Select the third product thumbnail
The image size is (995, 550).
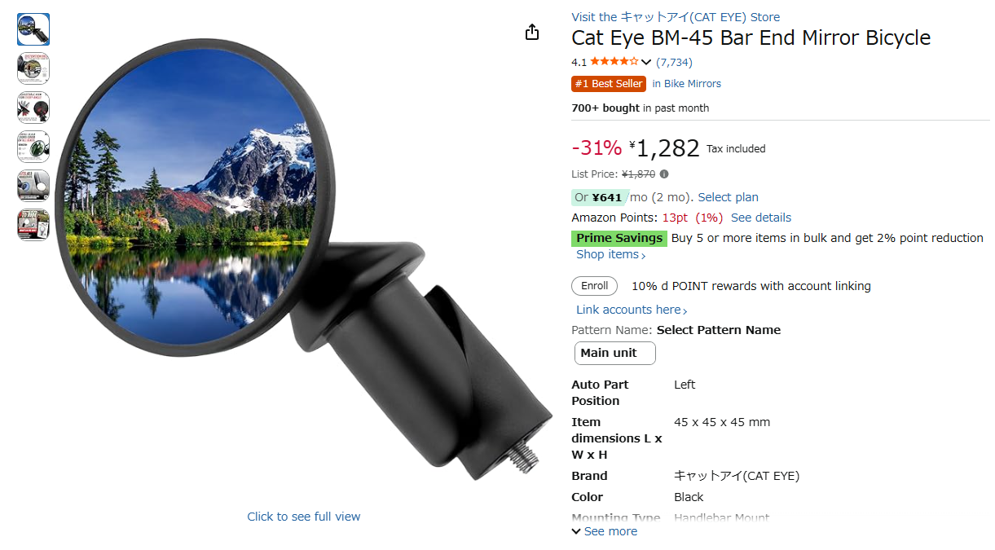(x=33, y=108)
